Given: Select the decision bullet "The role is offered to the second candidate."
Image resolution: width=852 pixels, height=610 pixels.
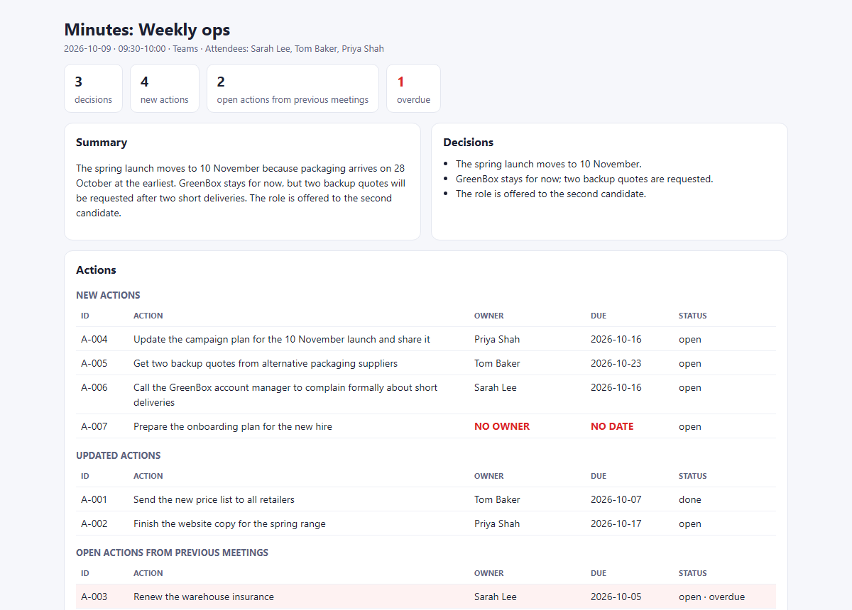Looking at the screenshot, I should 551,194.
